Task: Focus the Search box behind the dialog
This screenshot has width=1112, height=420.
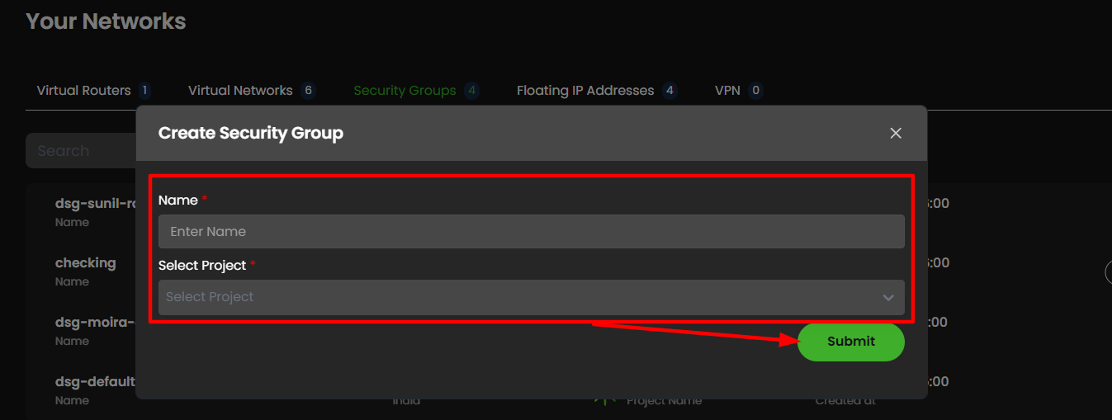Action: click(x=78, y=151)
